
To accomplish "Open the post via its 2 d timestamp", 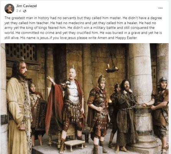I will (x=18, y=11).
